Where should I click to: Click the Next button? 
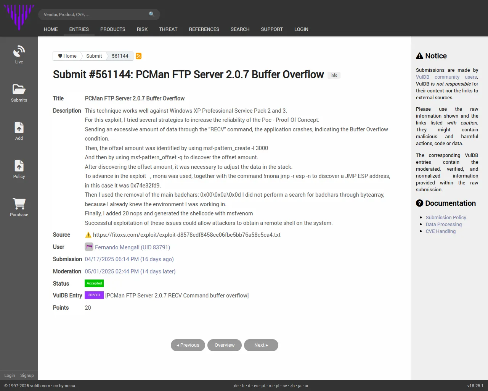pos(261,345)
